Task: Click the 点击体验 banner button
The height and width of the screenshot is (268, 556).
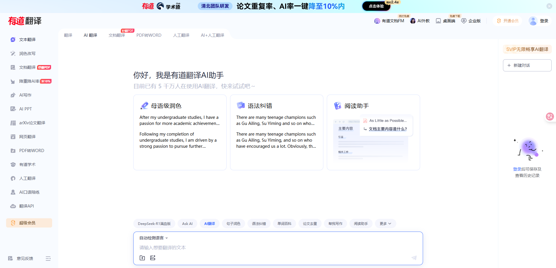Action: [376, 6]
